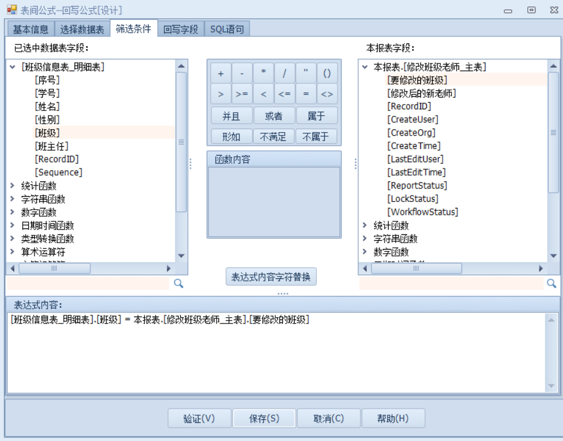Collapse the 班级信息表_明细表 tree node
The height and width of the screenshot is (441, 563).
pos(13,67)
